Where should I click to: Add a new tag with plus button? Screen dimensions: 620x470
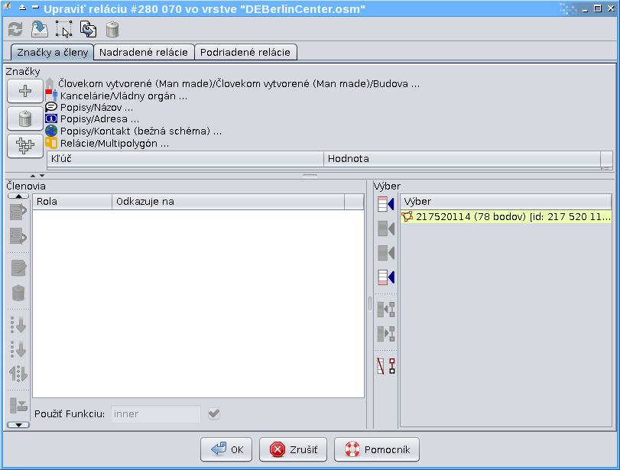click(25, 91)
